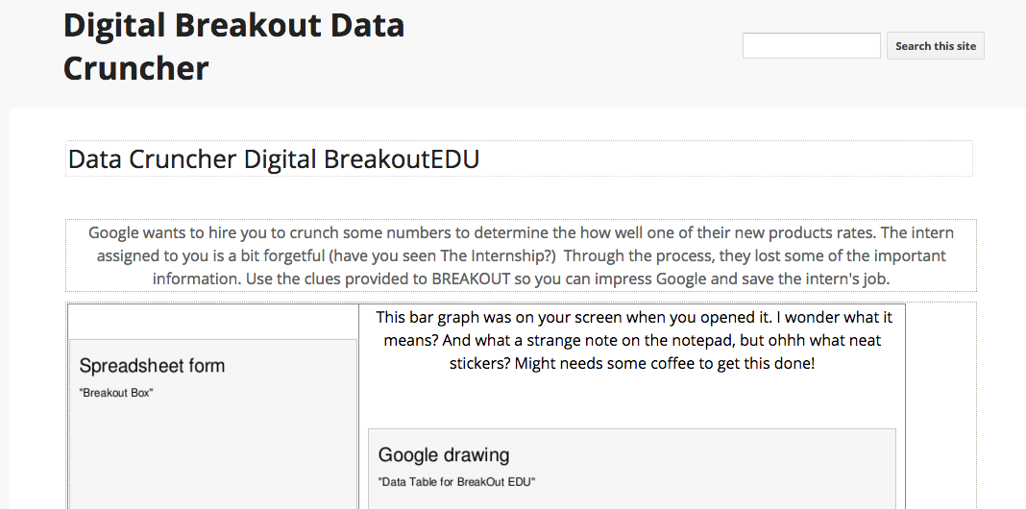Click "Data Table for BreakOut EDU" caption
Viewport: 1026px width, 509px height.
pyautogui.click(x=456, y=481)
